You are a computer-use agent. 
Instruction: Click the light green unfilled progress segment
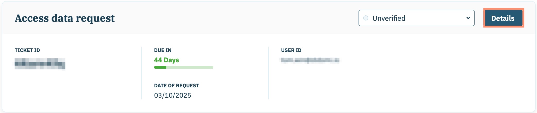click(x=190, y=67)
